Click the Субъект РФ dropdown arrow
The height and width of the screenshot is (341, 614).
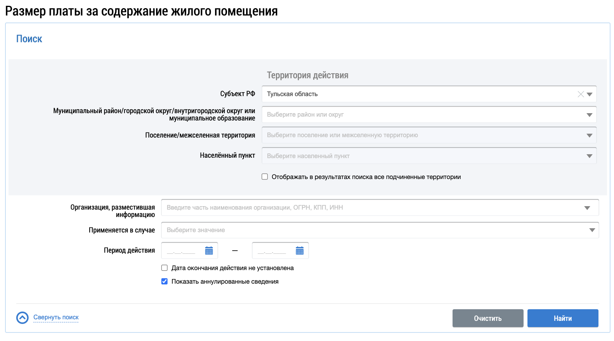pyautogui.click(x=590, y=94)
